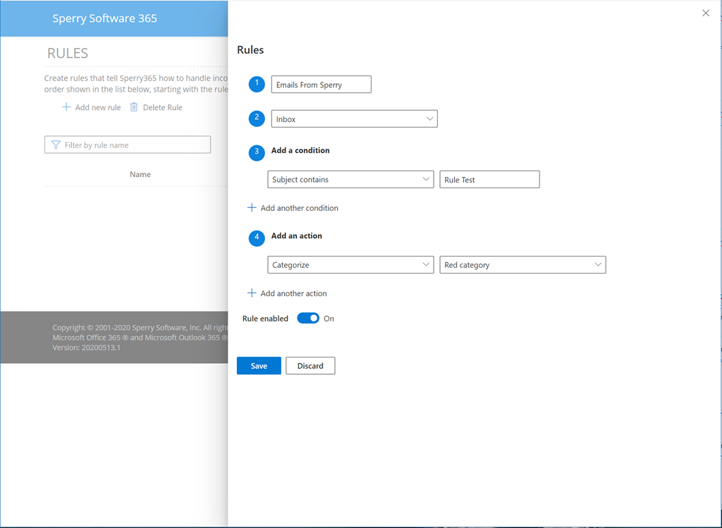Viewport: 722px width, 528px height.
Task: Click the funnel filter icon in the filter box
Action: click(x=56, y=145)
